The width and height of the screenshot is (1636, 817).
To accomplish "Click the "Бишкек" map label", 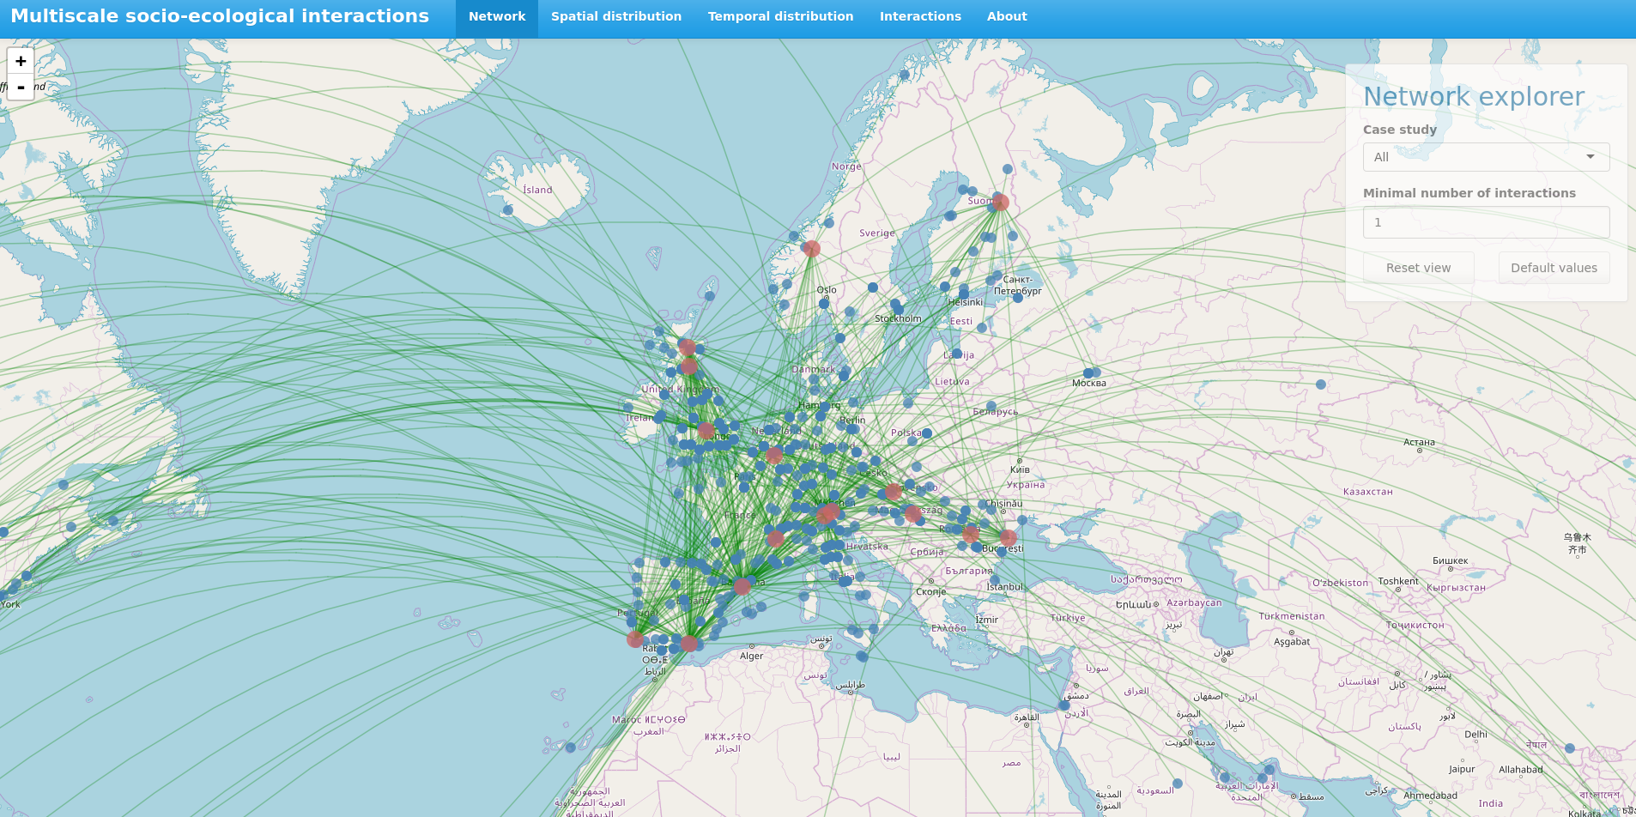I will click(x=1450, y=560).
